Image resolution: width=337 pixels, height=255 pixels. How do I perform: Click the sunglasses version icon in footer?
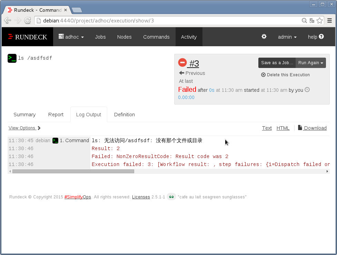point(171,197)
